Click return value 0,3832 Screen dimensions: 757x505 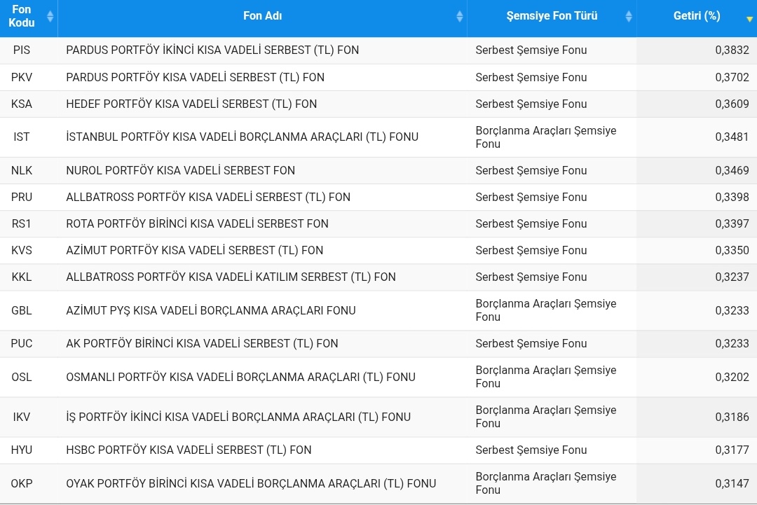[732, 50]
